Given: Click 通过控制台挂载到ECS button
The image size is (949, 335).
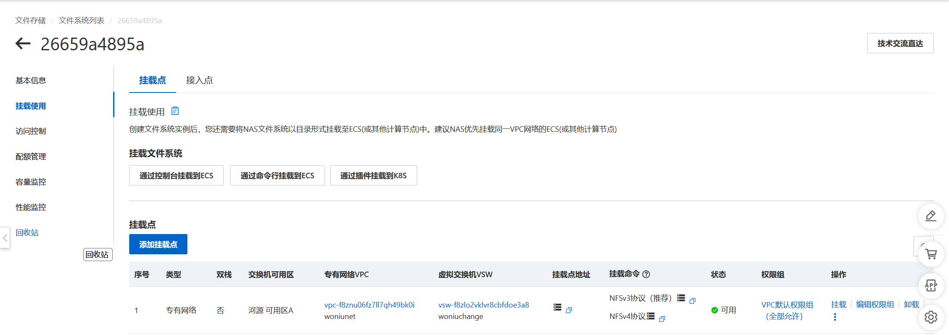Looking at the screenshot, I should point(176,175).
